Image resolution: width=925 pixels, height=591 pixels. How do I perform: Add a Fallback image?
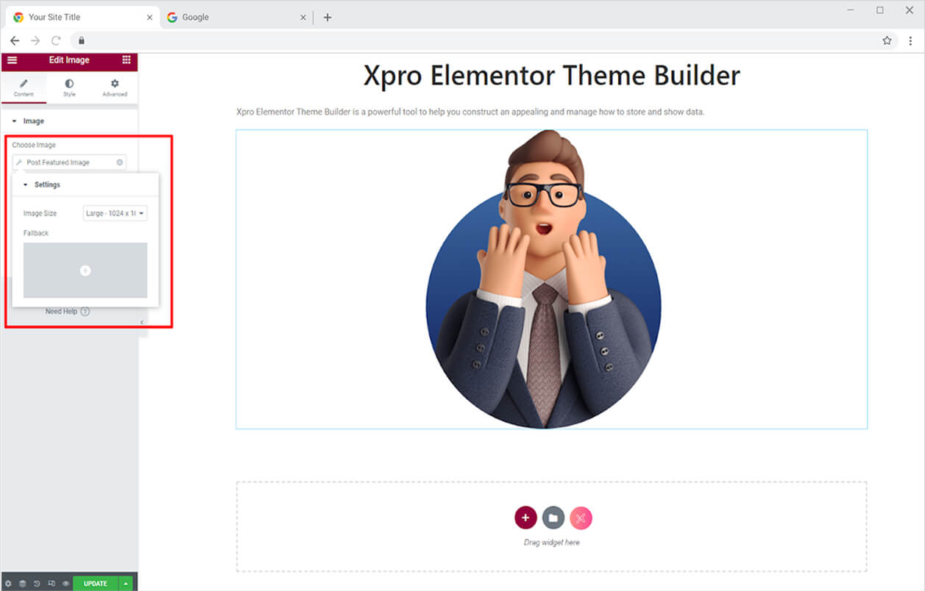pos(85,271)
